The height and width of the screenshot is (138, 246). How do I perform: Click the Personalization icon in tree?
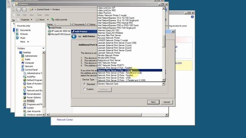tap(25, 94)
